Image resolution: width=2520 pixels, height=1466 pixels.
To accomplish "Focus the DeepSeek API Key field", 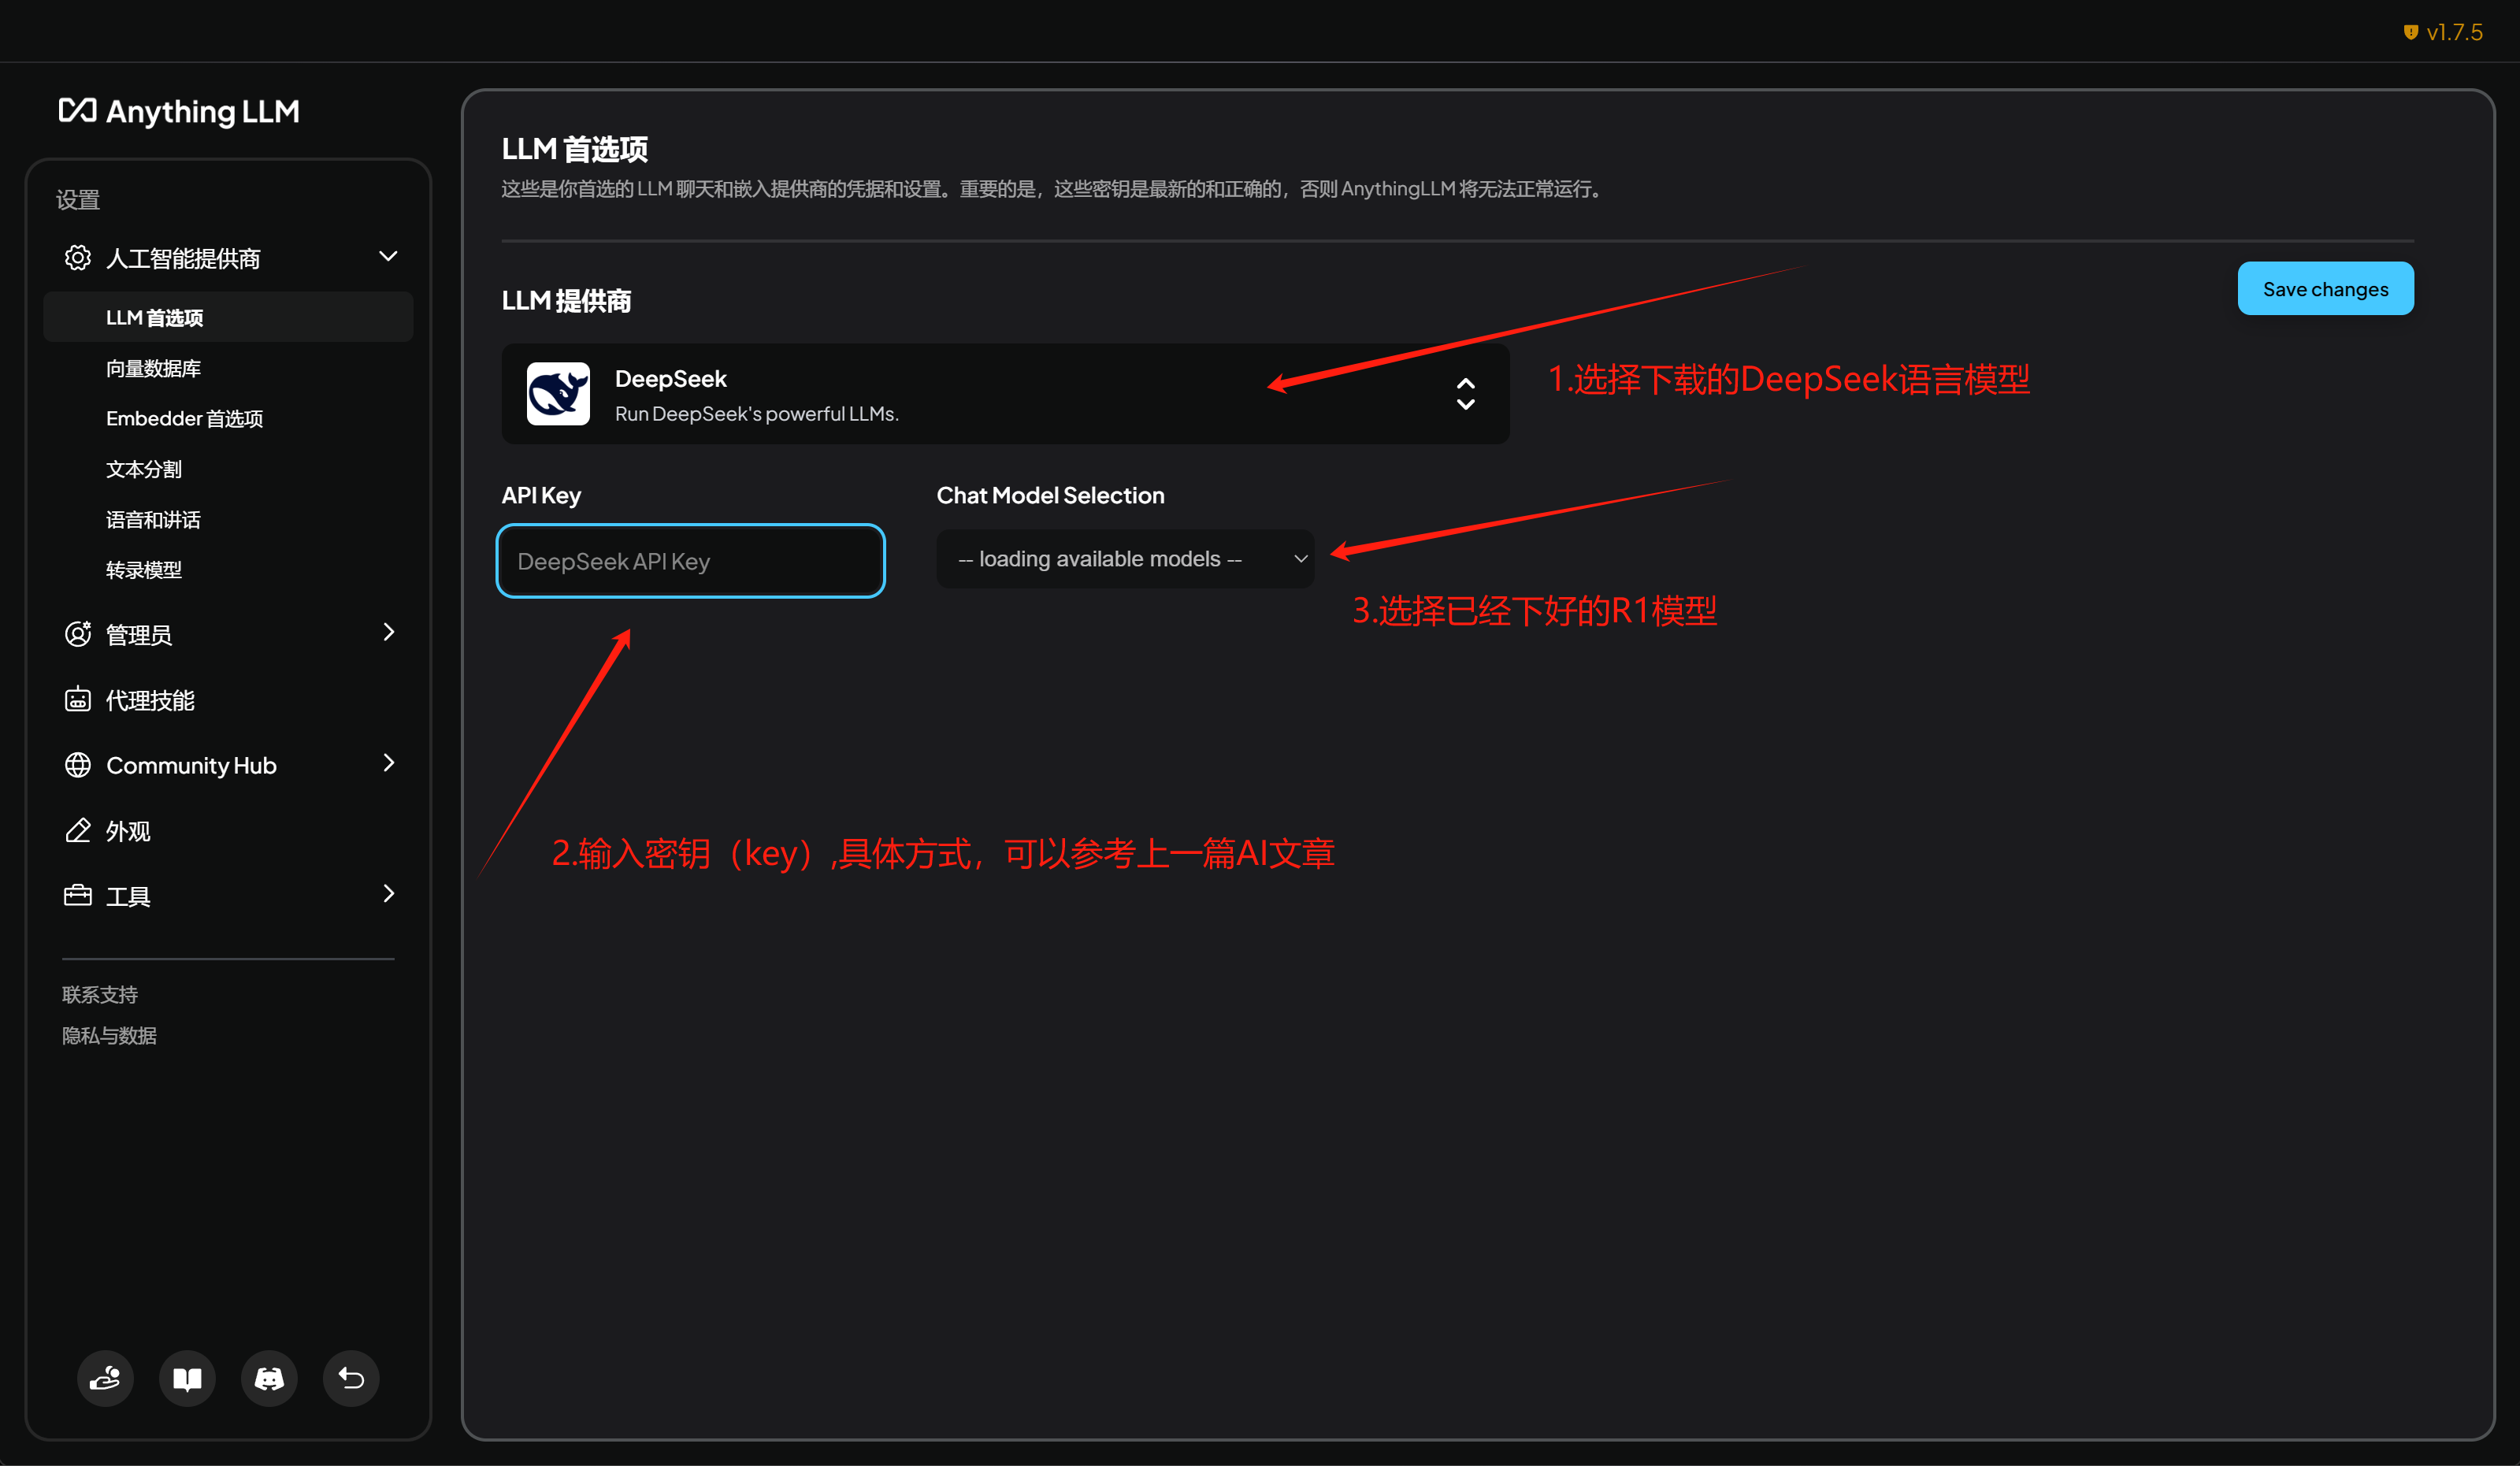I will (690, 561).
